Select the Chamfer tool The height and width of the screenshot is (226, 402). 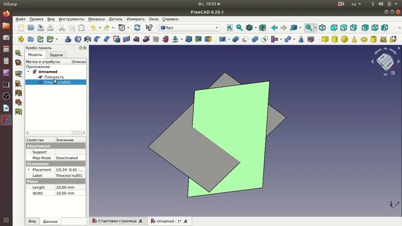pos(107,39)
